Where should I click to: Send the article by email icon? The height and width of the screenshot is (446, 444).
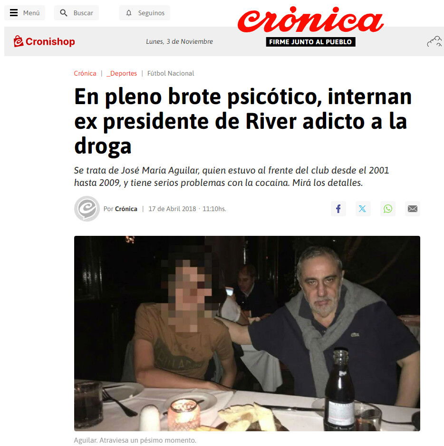tap(413, 209)
